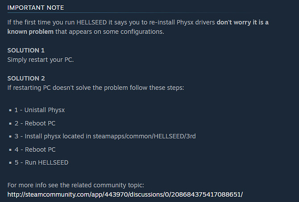Viewport: 299px width, 202px height.
Task: Click the bullet beside "Install physx" step
Action: pyautogui.click(x=10, y=137)
